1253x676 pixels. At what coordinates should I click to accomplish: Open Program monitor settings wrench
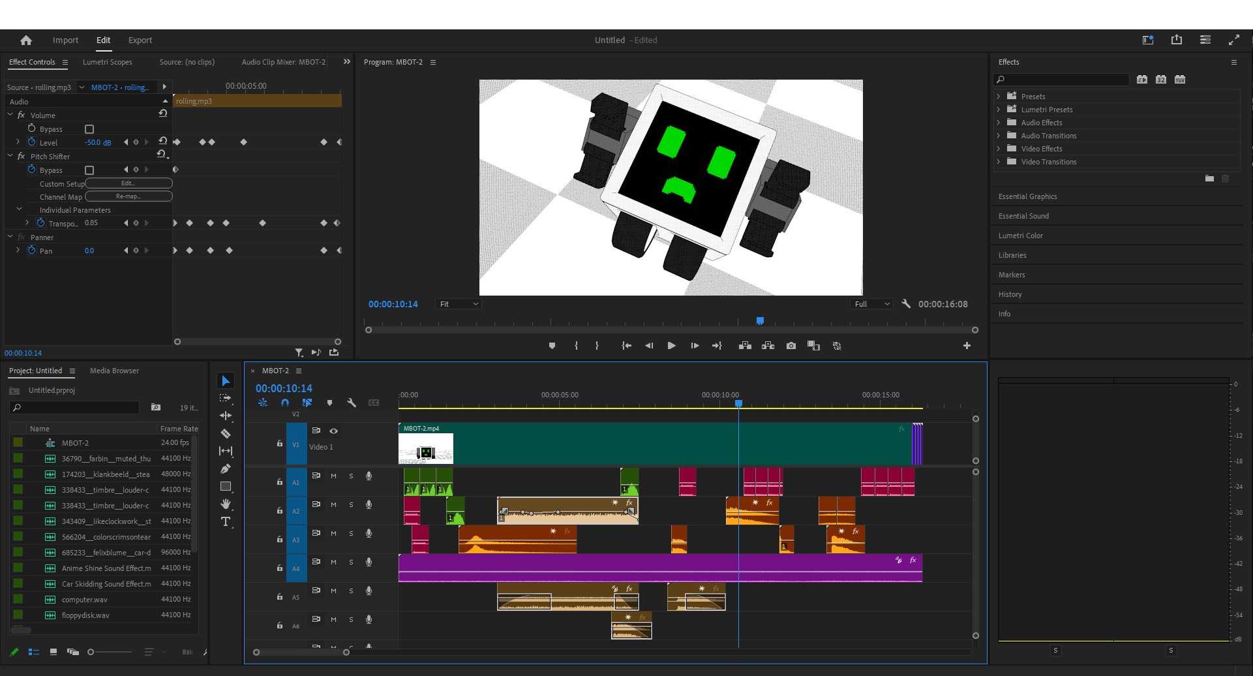(x=906, y=303)
